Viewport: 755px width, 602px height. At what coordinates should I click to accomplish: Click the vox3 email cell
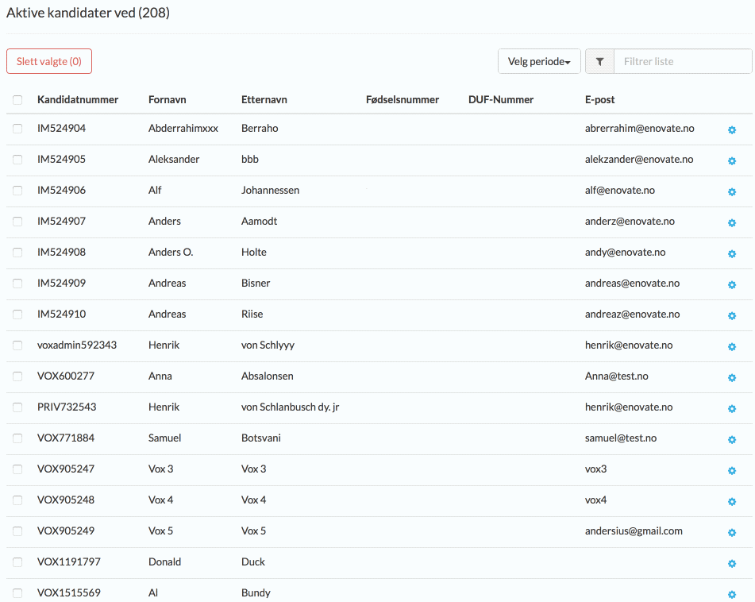pyautogui.click(x=595, y=469)
